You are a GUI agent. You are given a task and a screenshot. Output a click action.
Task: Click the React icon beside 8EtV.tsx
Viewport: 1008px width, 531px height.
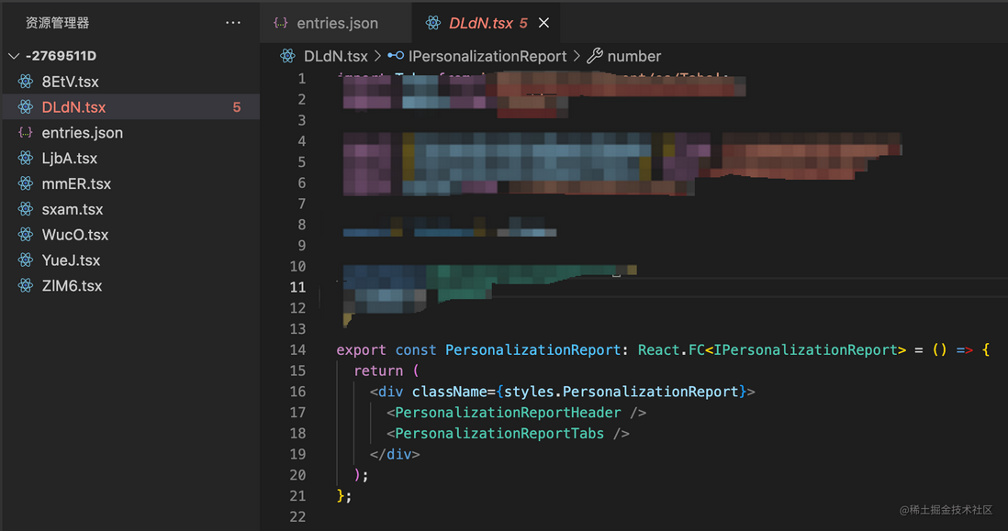[x=26, y=82]
